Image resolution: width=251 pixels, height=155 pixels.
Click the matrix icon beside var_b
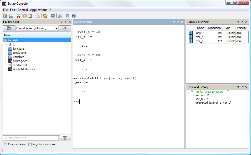[190, 37]
